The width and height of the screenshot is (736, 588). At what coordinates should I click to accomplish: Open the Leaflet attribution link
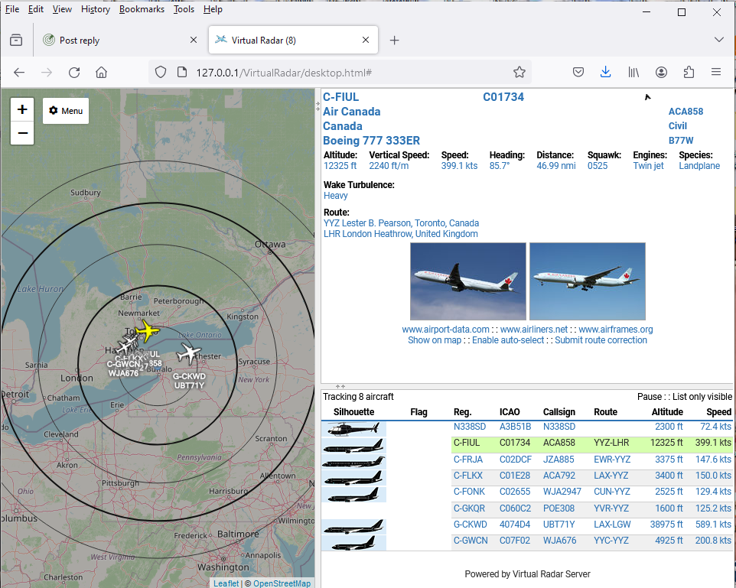(x=226, y=583)
